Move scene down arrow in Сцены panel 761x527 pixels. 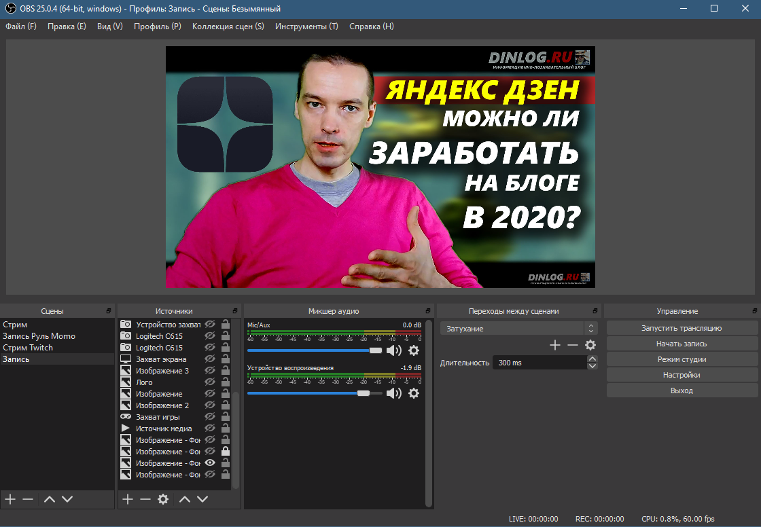(67, 499)
